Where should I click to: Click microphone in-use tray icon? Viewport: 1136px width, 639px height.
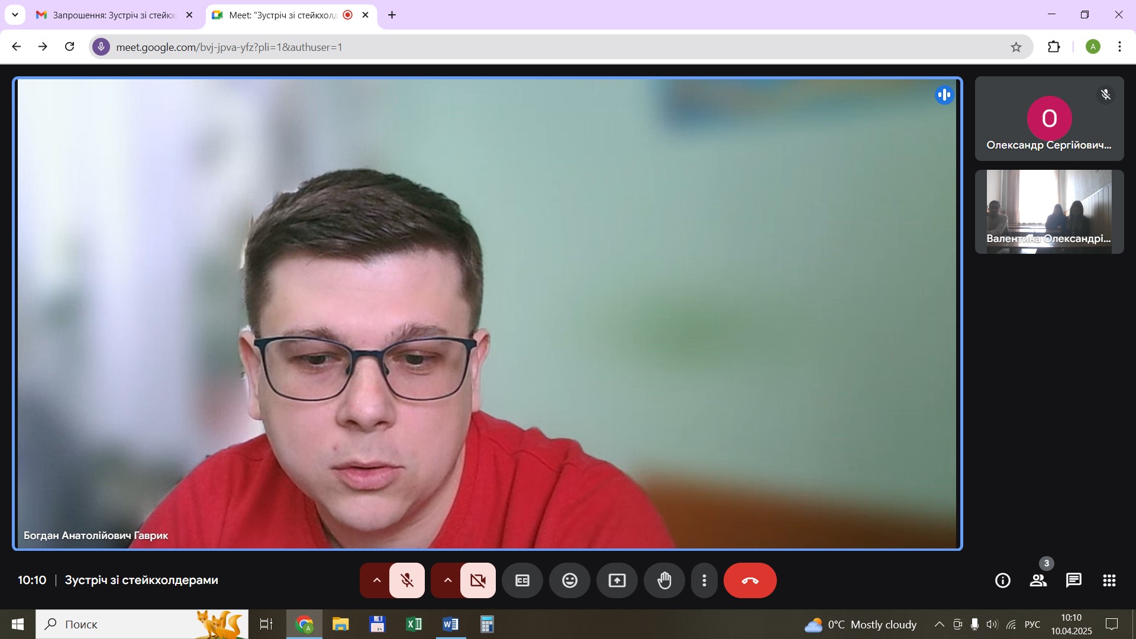tap(974, 624)
